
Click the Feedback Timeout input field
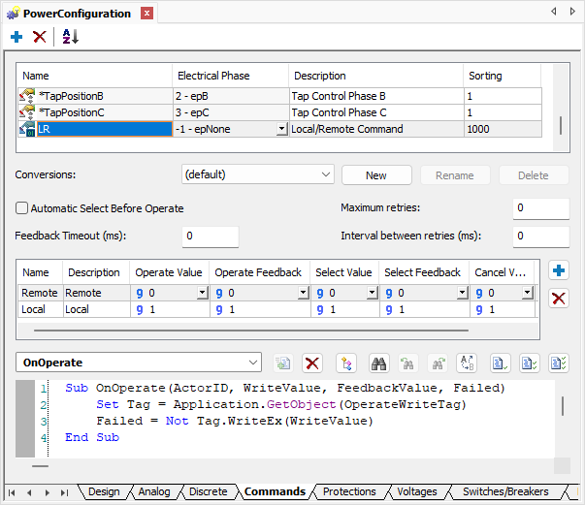pos(210,237)
